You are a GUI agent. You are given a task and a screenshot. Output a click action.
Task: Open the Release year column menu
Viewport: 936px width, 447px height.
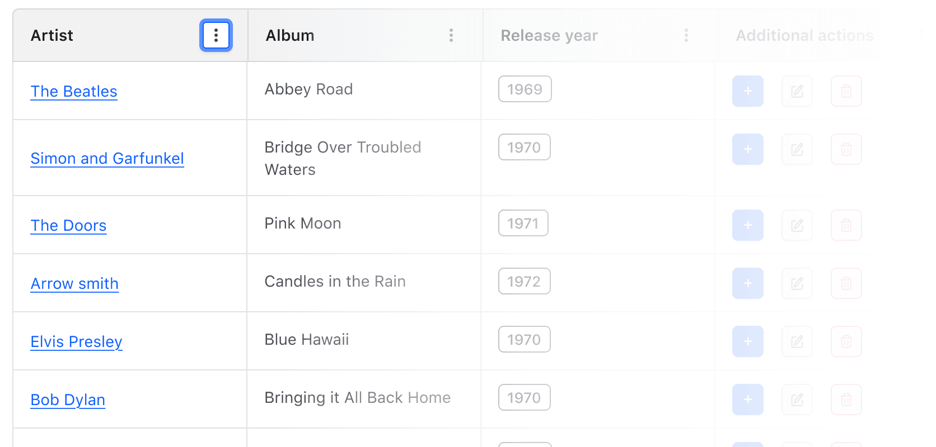coord(686,35)
